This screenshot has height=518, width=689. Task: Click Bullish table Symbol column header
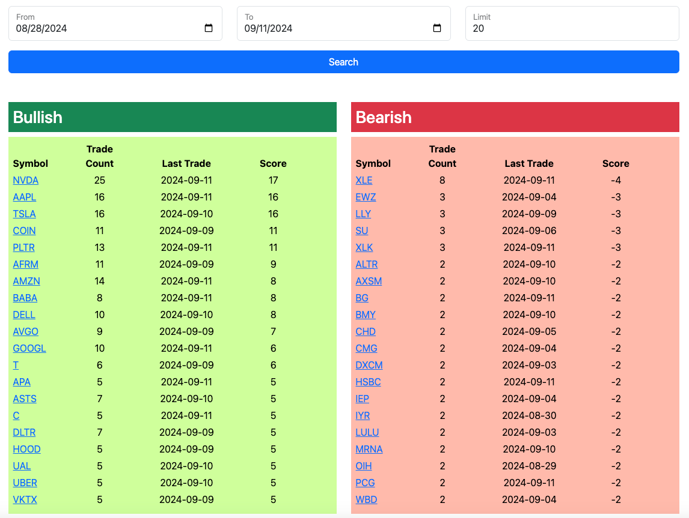tap(30, 164)
